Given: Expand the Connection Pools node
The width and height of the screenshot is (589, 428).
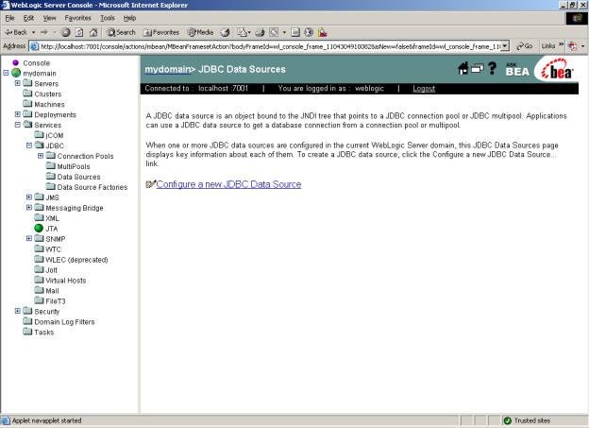Looking at the screenshot, I should pos(41,156).
